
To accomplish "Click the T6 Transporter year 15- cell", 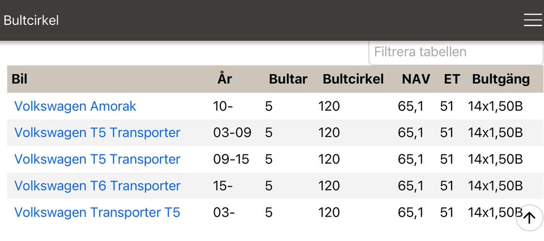I will click(x=225, y=186).
